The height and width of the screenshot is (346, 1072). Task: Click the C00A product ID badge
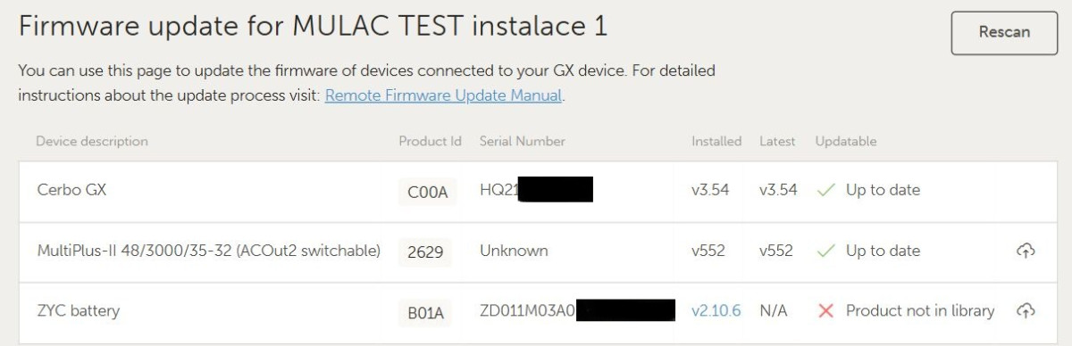(427, 192)
